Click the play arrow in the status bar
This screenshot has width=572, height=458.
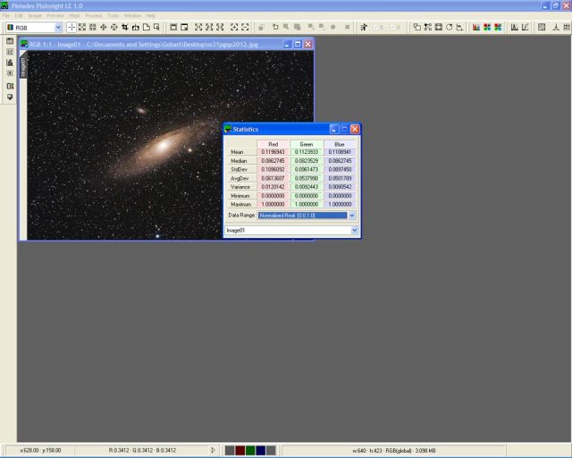(x=213, y=450)
